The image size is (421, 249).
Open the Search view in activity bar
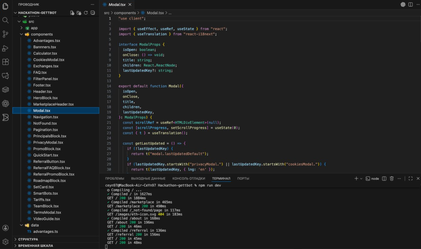tap(5, 20)
